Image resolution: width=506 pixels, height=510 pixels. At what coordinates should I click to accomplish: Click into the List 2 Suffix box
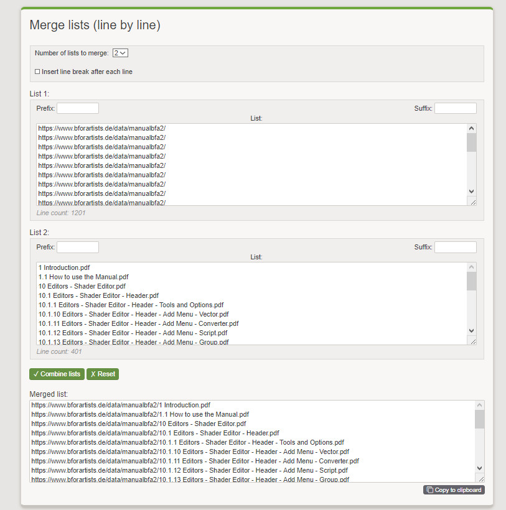click(455, 247)
